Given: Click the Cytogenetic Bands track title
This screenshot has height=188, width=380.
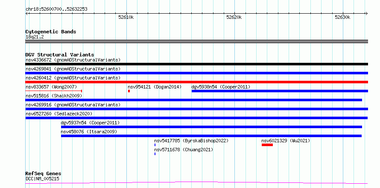Looking at the screenshot, I should pos(51,32).
